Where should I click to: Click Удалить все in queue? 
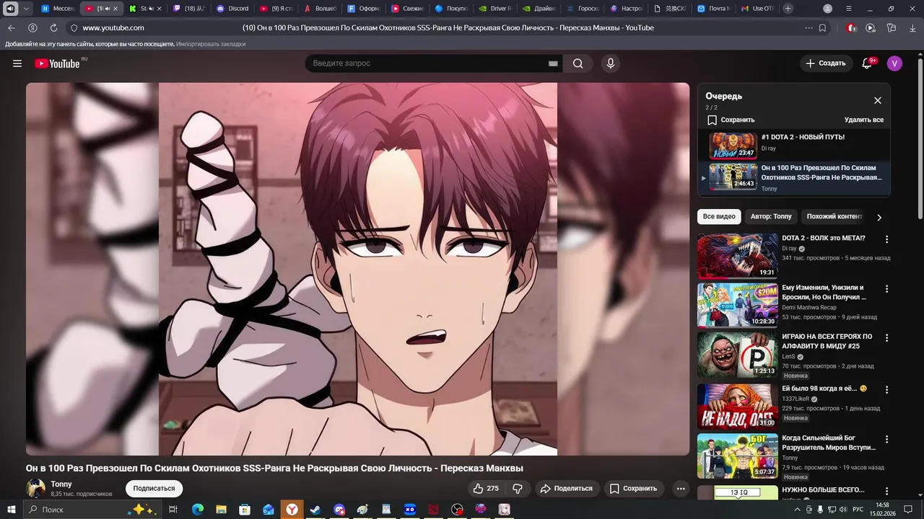point(864,120)
